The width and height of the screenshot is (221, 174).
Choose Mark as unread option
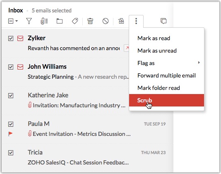pyautogui.click(x=166, y=51)
